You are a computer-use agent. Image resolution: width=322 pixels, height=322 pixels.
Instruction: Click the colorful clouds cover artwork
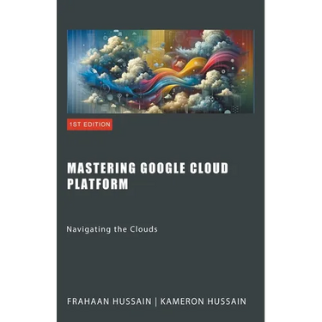[161, 71]
